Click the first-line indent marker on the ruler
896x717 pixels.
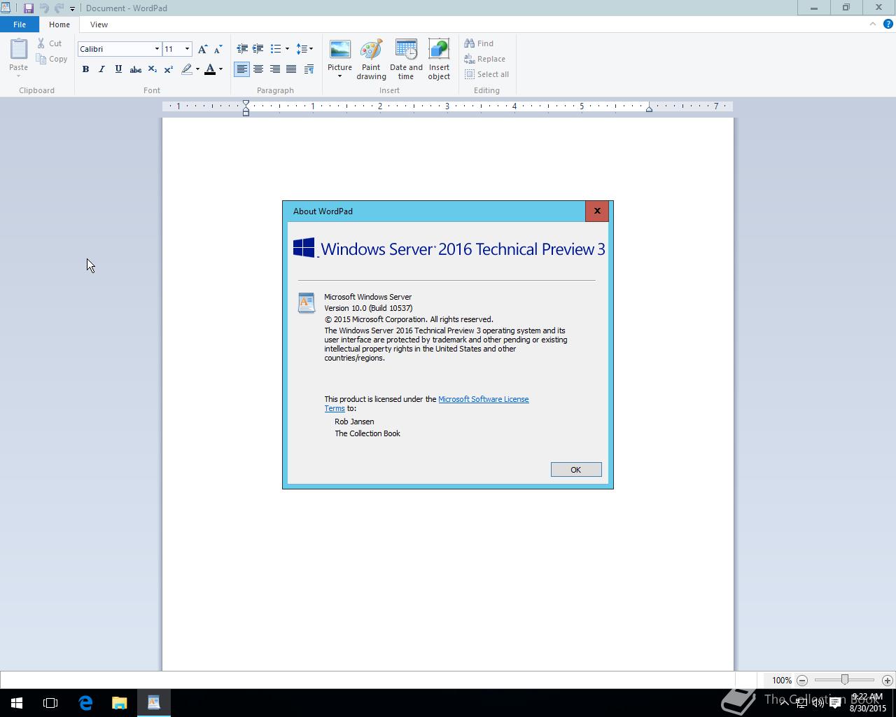[246, 103]
